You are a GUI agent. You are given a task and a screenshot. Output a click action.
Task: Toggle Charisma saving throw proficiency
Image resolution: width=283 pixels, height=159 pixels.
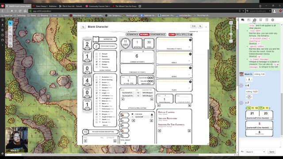tap(96, 67)
